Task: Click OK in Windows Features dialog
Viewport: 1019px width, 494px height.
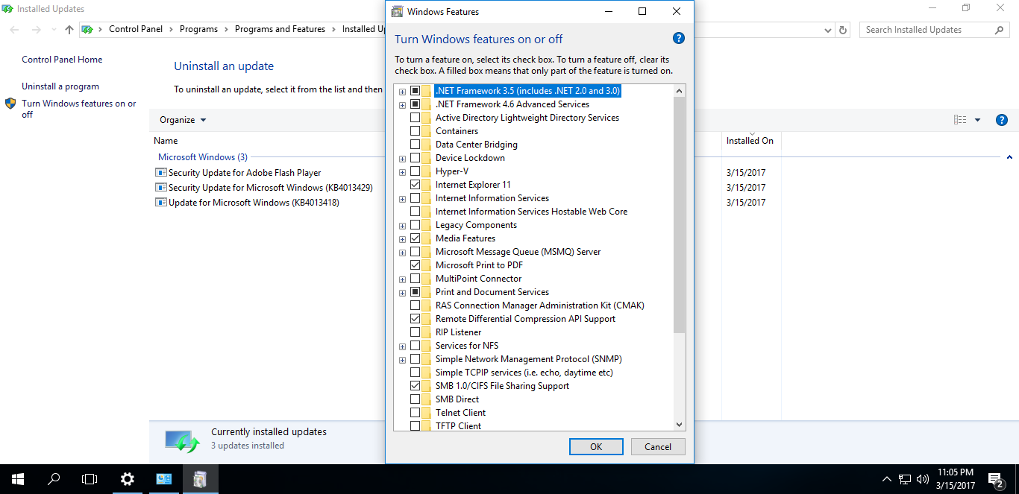Action: click(x=596, y=447)
